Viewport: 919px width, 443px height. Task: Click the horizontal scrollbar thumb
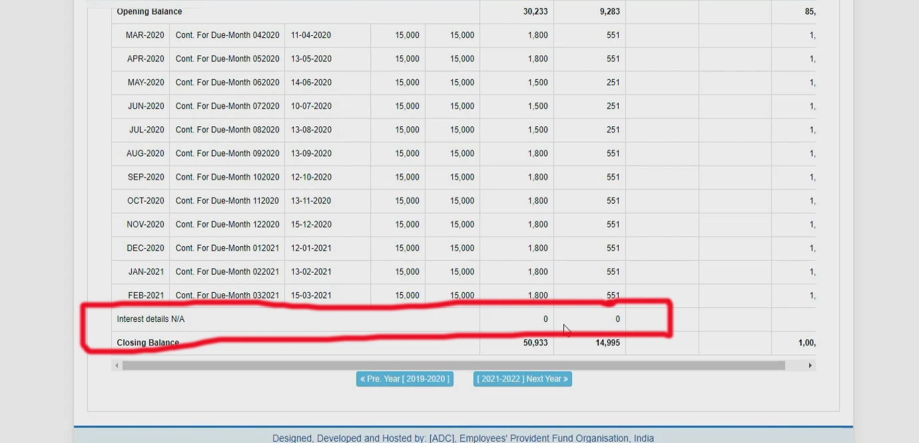click(453, 366)
